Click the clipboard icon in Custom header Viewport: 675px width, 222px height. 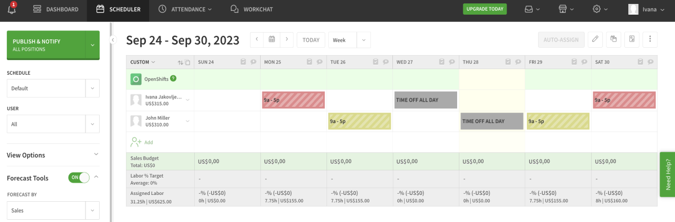[x=187, y=62]
